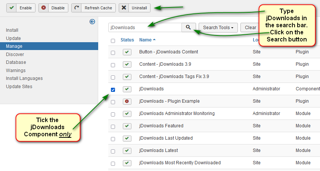This screenshot has height=171, width=320.
Task: Click the 'Content - jDownloads 3.9' name text
Action: 165,64
